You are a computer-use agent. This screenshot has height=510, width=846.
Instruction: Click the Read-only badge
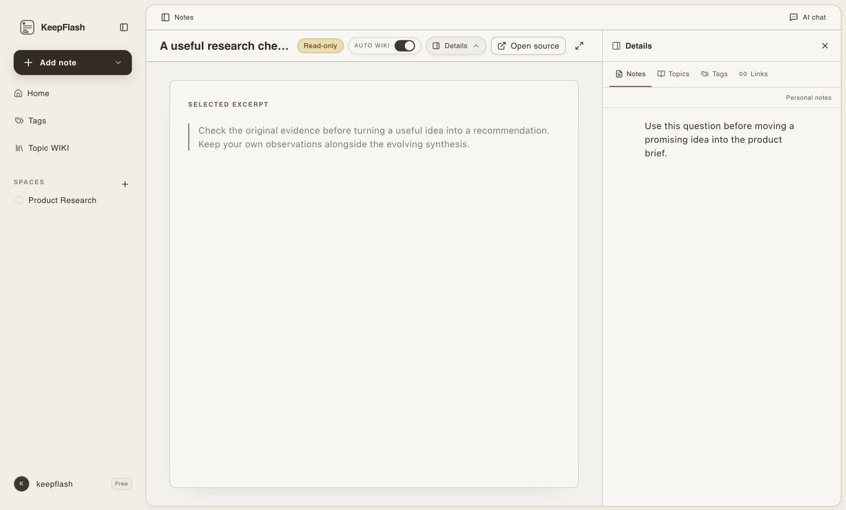(x=320, y=46)
